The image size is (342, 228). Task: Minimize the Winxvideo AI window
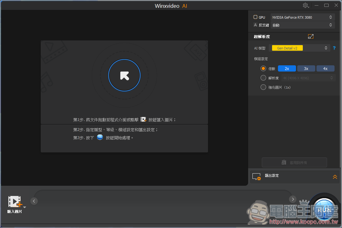click(316, 5)
